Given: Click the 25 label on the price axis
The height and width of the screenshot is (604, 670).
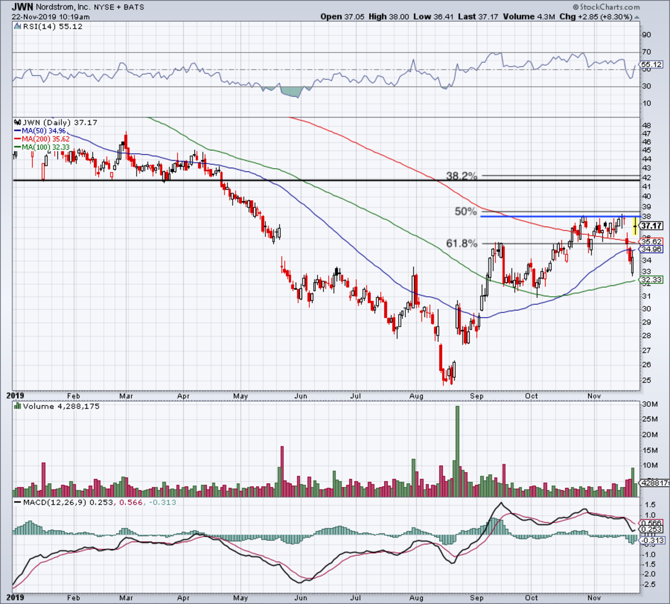Looking at the screenshot, I should click(646, 381).
